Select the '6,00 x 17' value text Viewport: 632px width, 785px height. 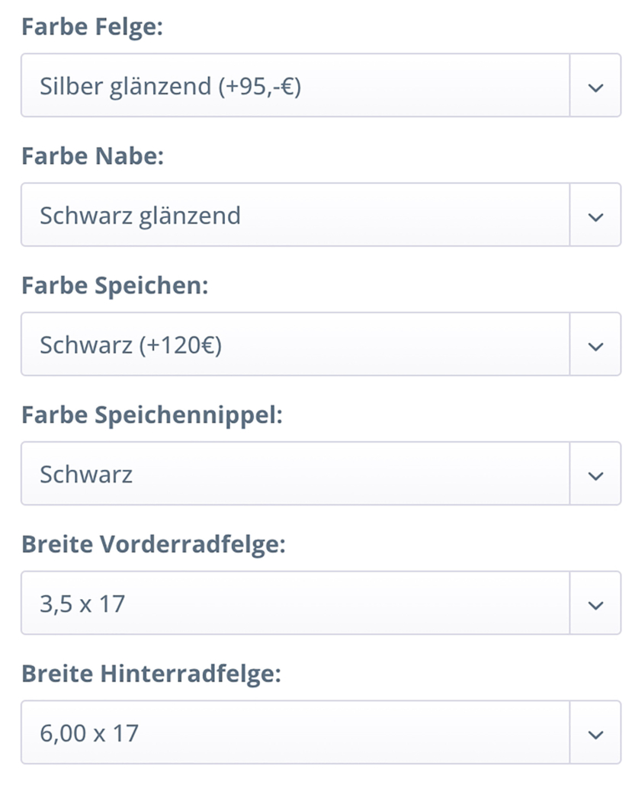89,734
